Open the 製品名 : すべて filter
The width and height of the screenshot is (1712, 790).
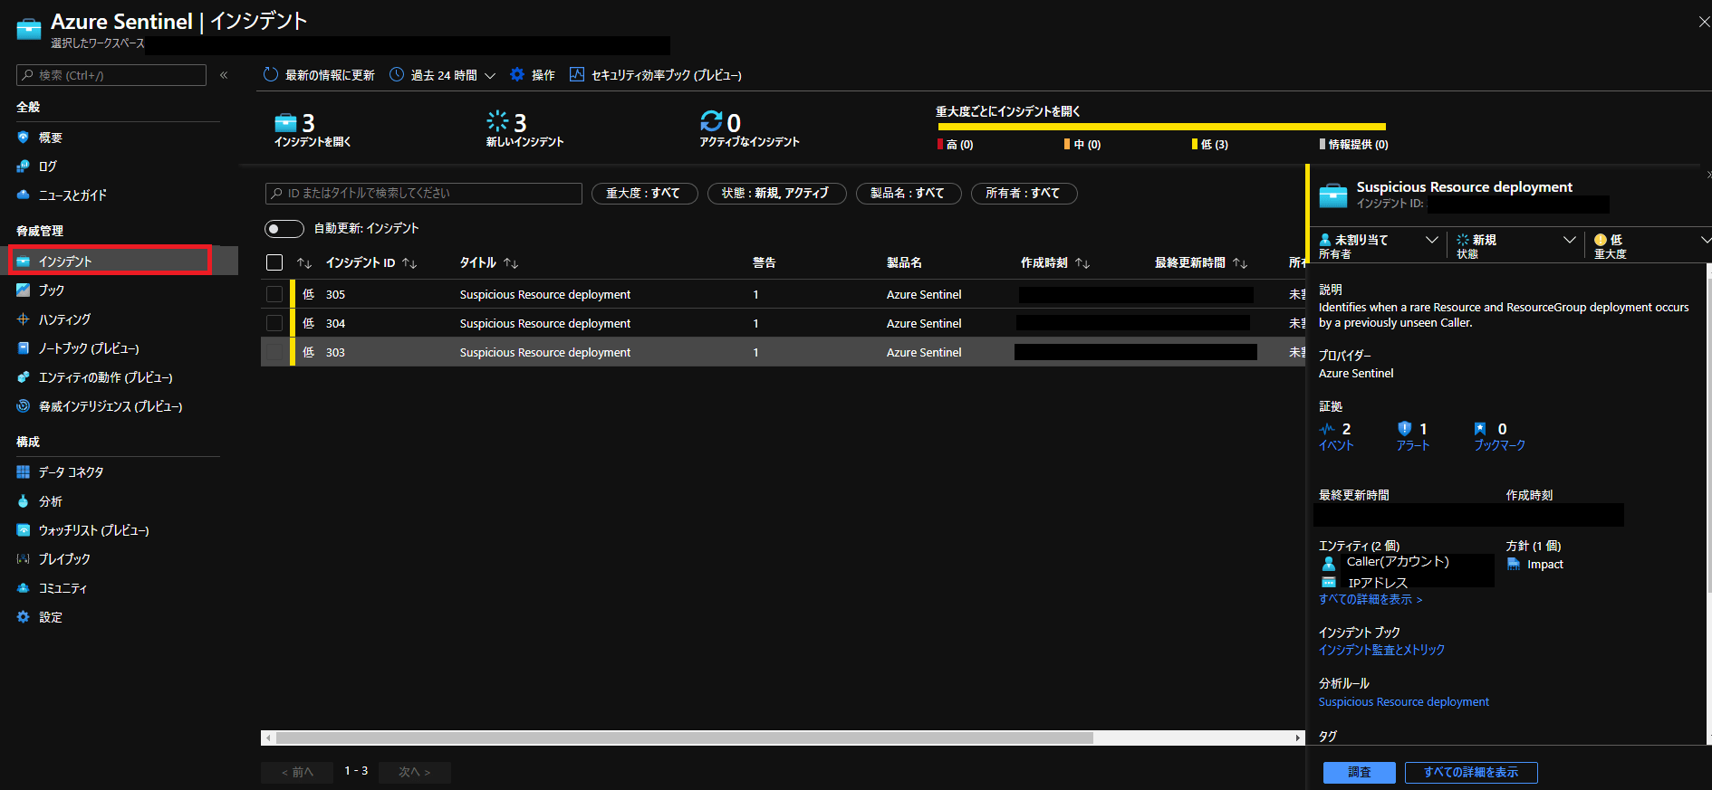pyautogui.click(x=908, y=193)
